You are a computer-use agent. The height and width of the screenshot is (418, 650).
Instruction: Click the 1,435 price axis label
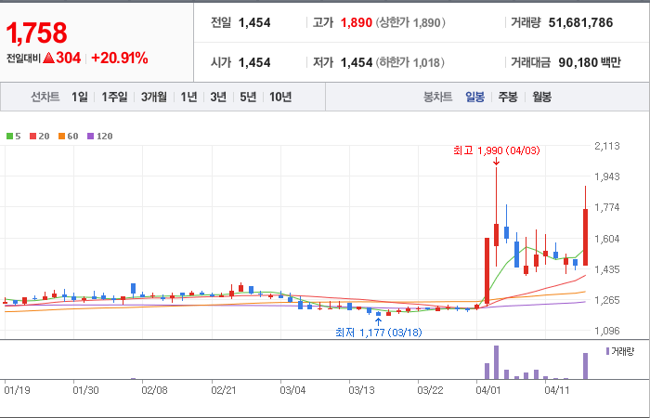coord(607,269)
